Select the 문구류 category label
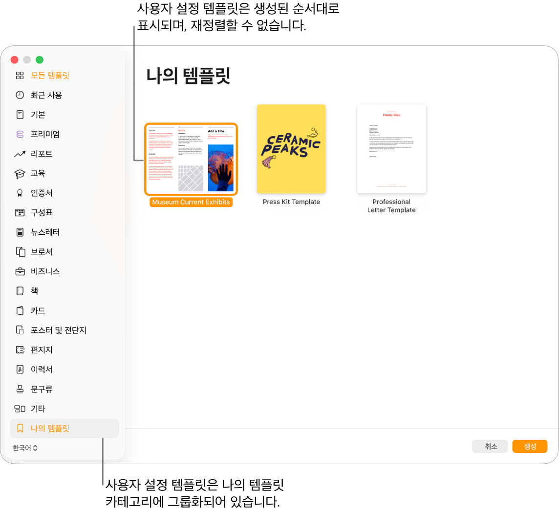Viewport: 560px width, 510px height. (x=42, y=389)
